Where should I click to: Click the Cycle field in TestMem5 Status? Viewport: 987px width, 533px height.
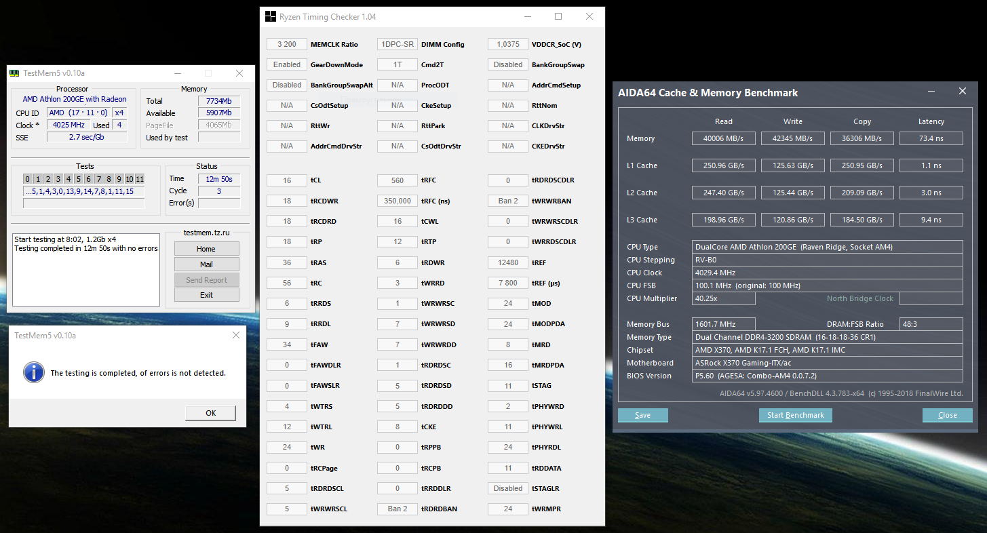219,191
